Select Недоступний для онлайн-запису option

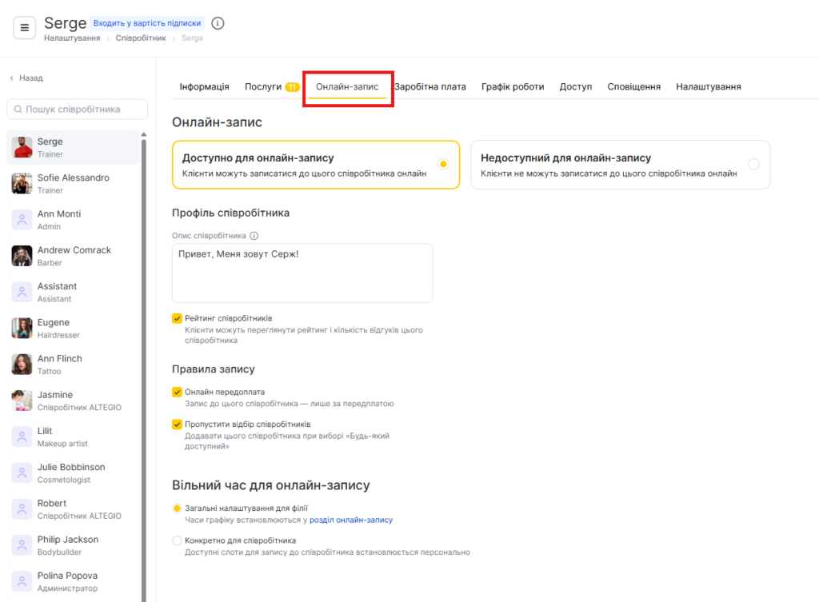(753, 165)
